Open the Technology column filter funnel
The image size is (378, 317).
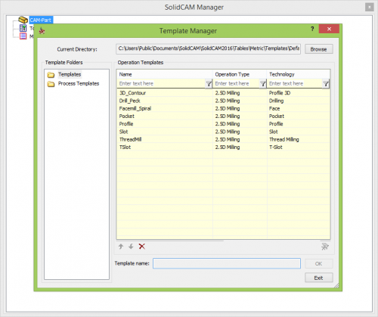tap(326, 84)
